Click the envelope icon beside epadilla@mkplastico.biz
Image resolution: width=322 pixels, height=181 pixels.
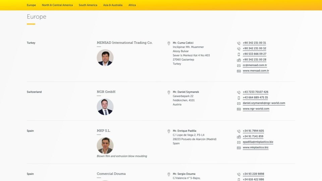(x=239, y=142)
